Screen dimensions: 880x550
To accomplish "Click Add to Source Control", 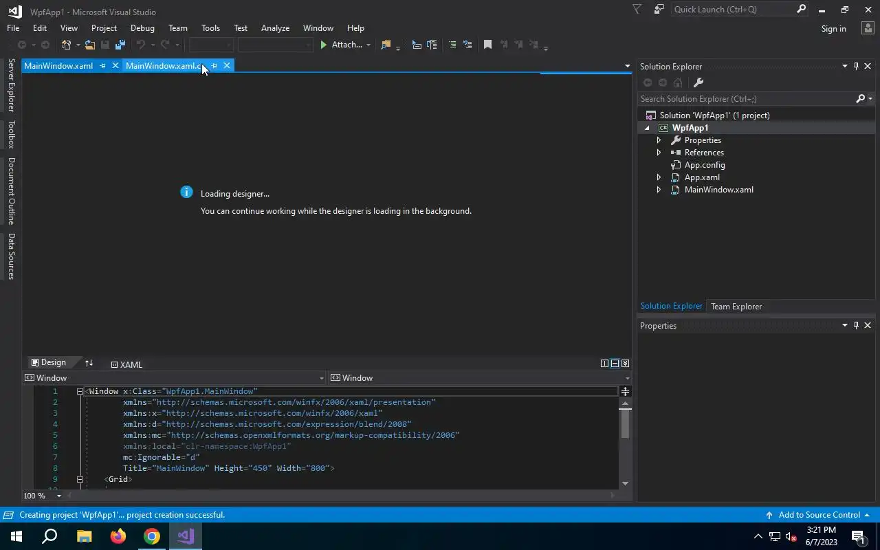I will (818, 515).
